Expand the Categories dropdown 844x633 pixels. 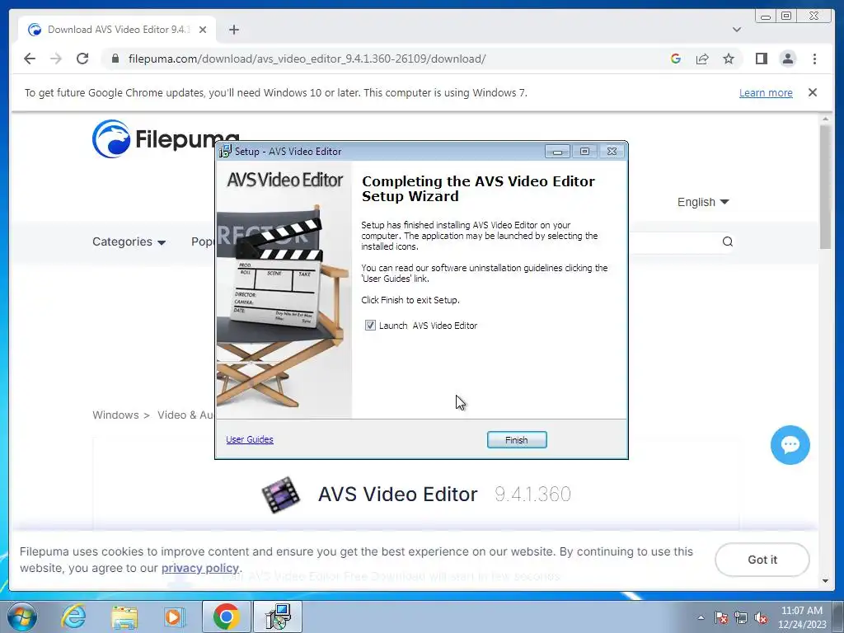129,241
